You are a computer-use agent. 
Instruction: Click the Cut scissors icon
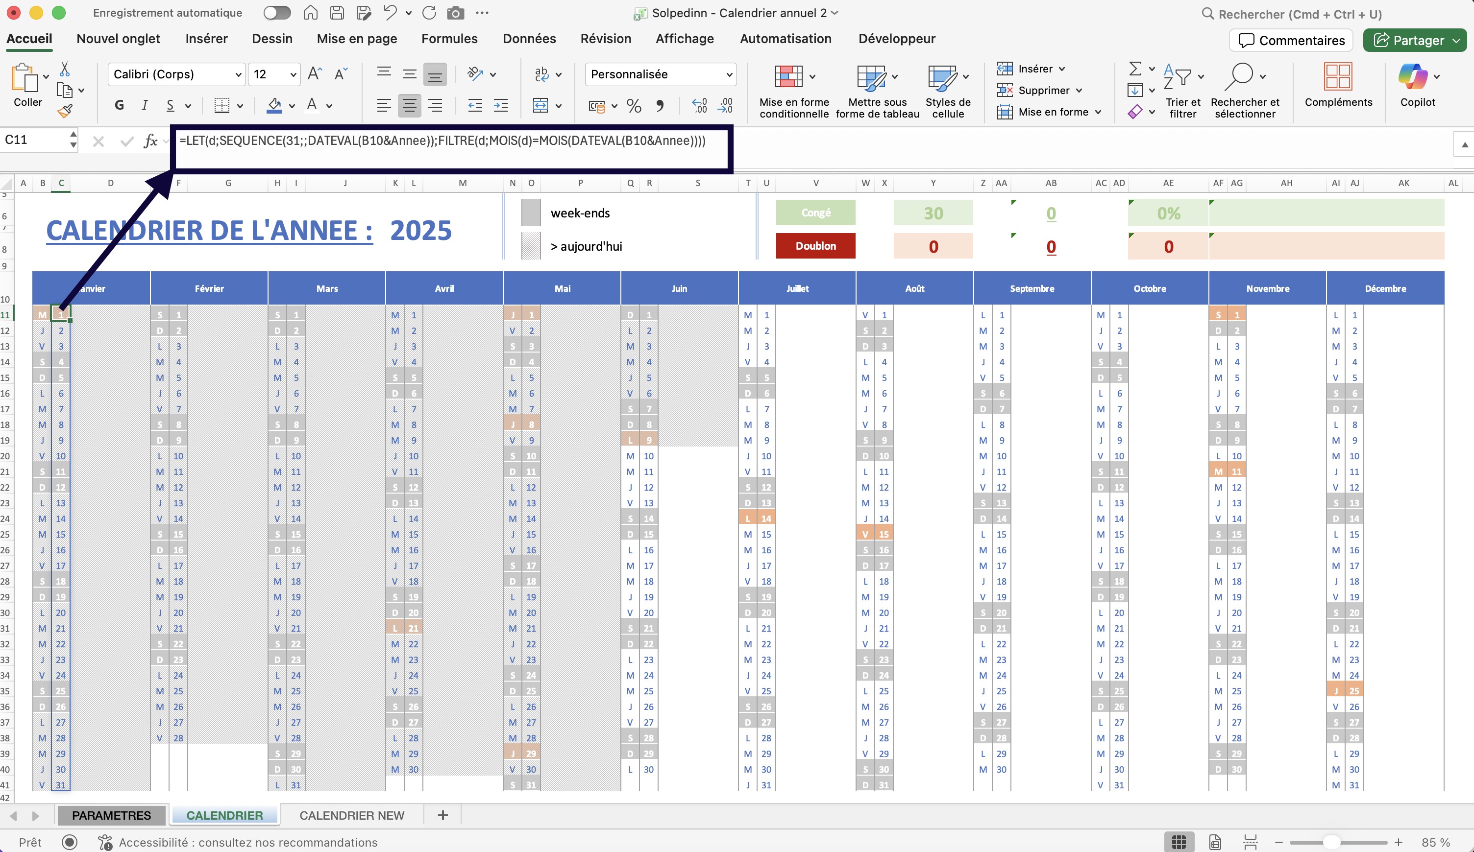pyautogui.click(x=64, y=70)
